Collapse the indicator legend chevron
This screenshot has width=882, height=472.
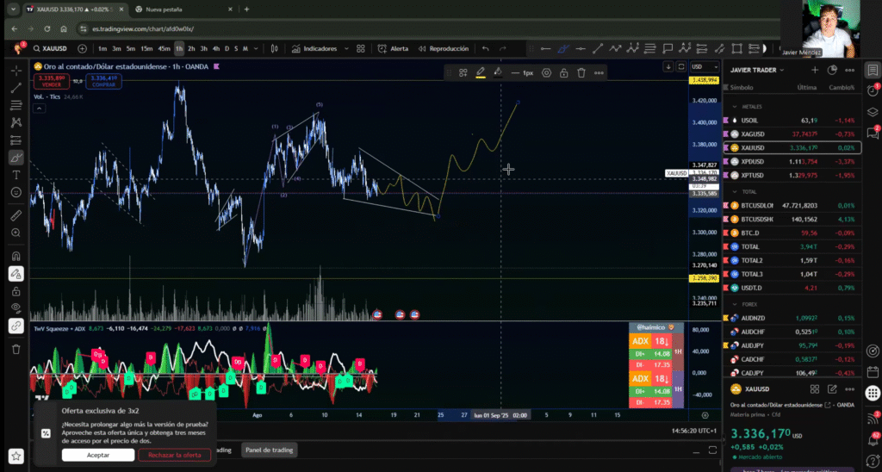[39, 109]
